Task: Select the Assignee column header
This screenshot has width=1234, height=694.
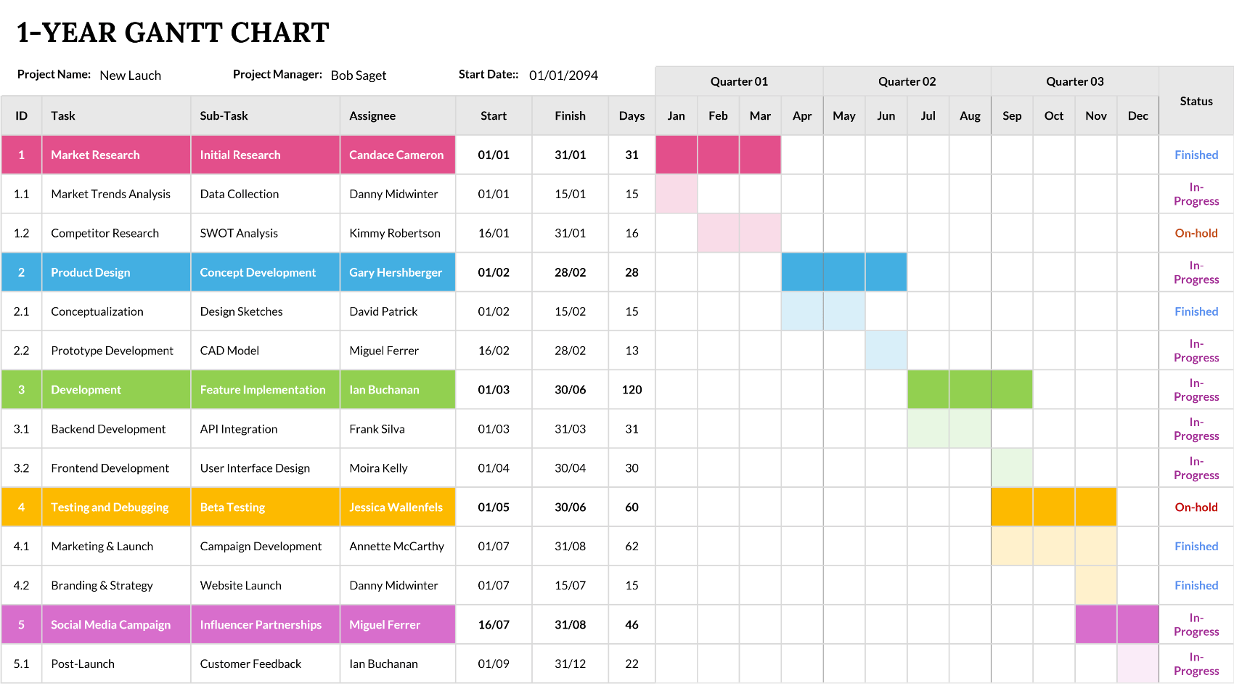Action: point(372,116)
